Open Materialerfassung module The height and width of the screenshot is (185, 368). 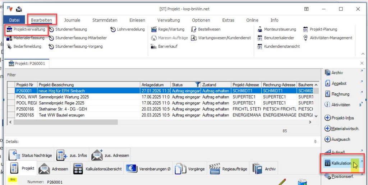[x=26, y=38]
